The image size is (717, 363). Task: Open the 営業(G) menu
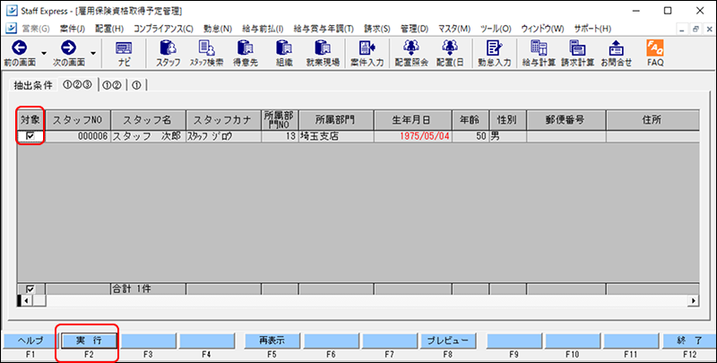(x=36, y=29)
